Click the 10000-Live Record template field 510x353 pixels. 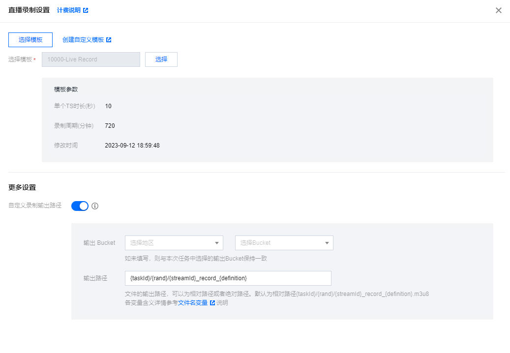91,59
